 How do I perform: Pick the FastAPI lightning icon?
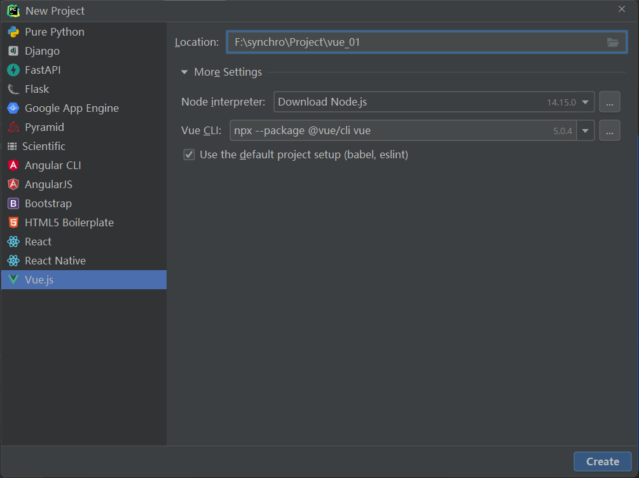[13, 70]
